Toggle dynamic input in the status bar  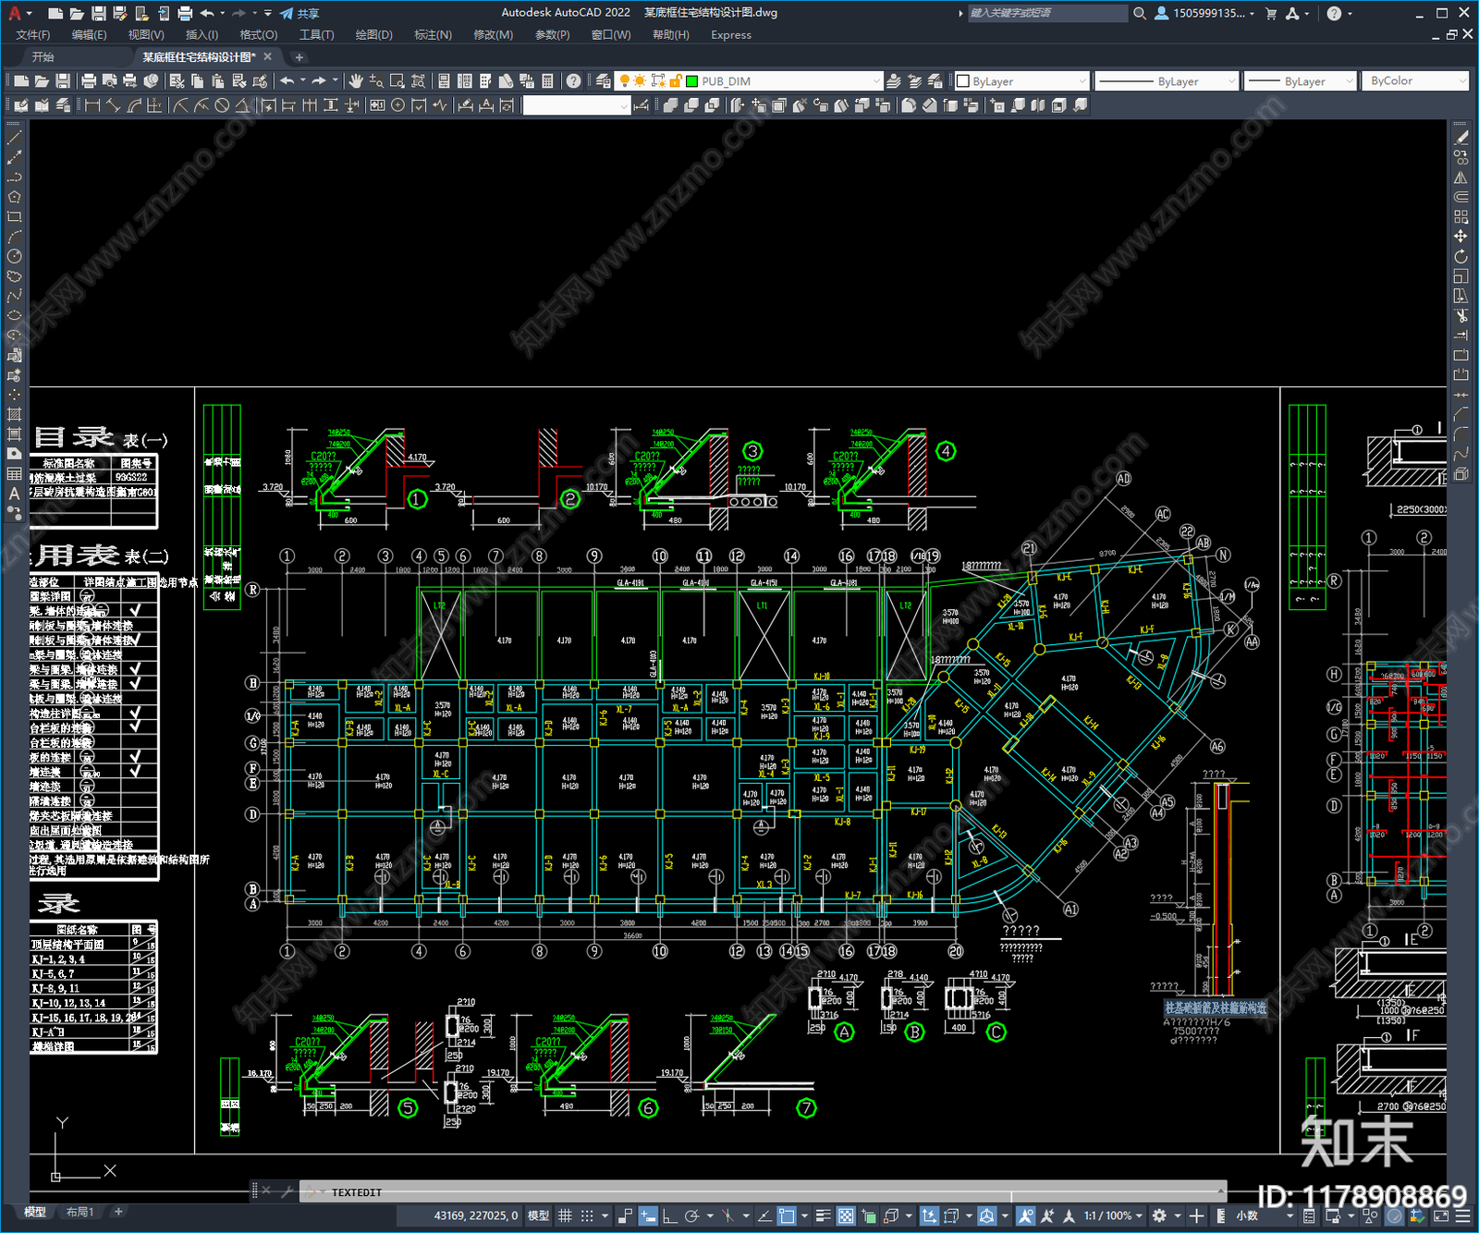[648, 1215]
